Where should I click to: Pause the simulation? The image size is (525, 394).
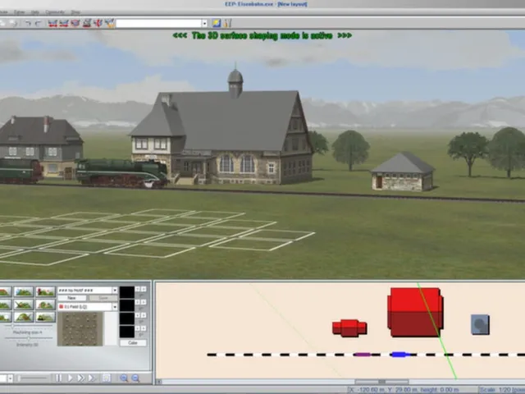tap(58, 378)
